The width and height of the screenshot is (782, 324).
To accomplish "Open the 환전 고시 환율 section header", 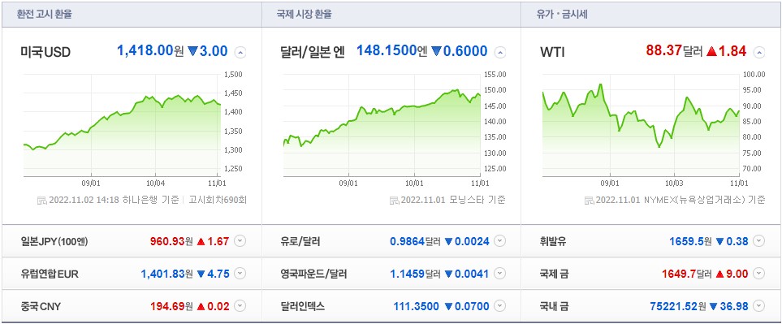I will pos(45,14).
